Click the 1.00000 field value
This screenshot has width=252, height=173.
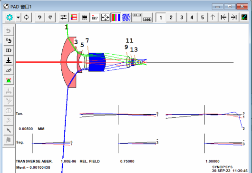coord(213,161)
